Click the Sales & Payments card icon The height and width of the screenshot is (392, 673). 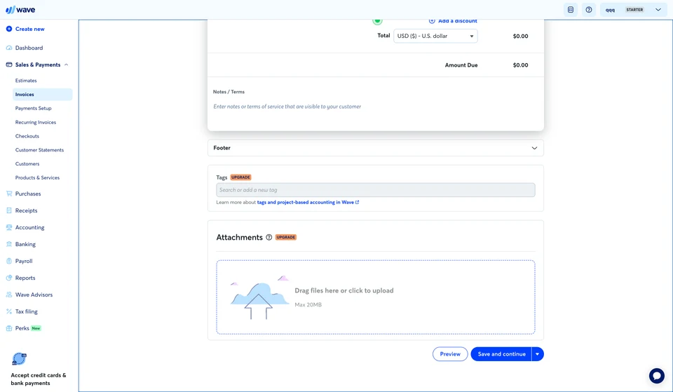click(9, 65)
